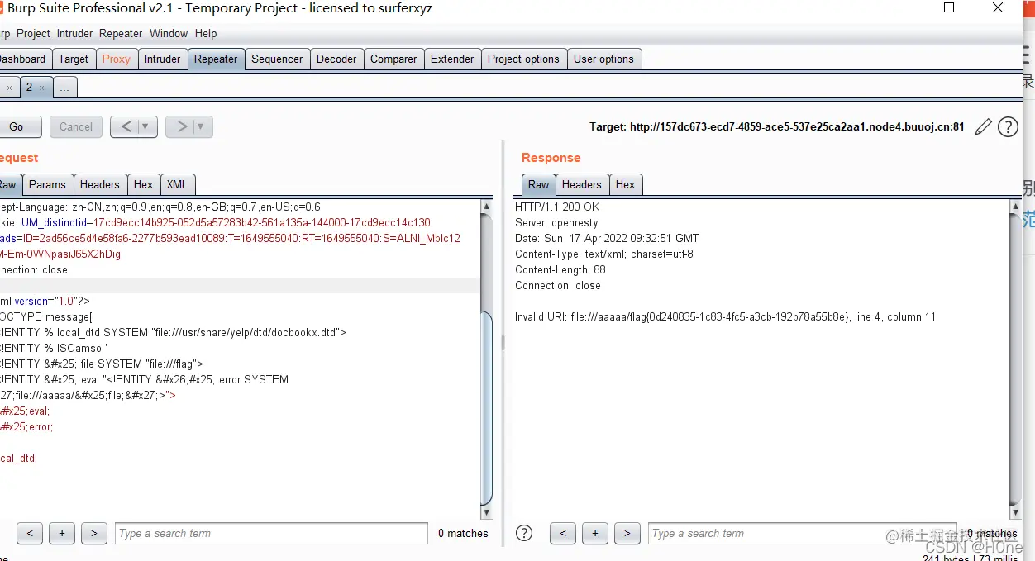Switch to the Decoder tab
This screenshot has width=1035, height=561.
click(336, 59)
